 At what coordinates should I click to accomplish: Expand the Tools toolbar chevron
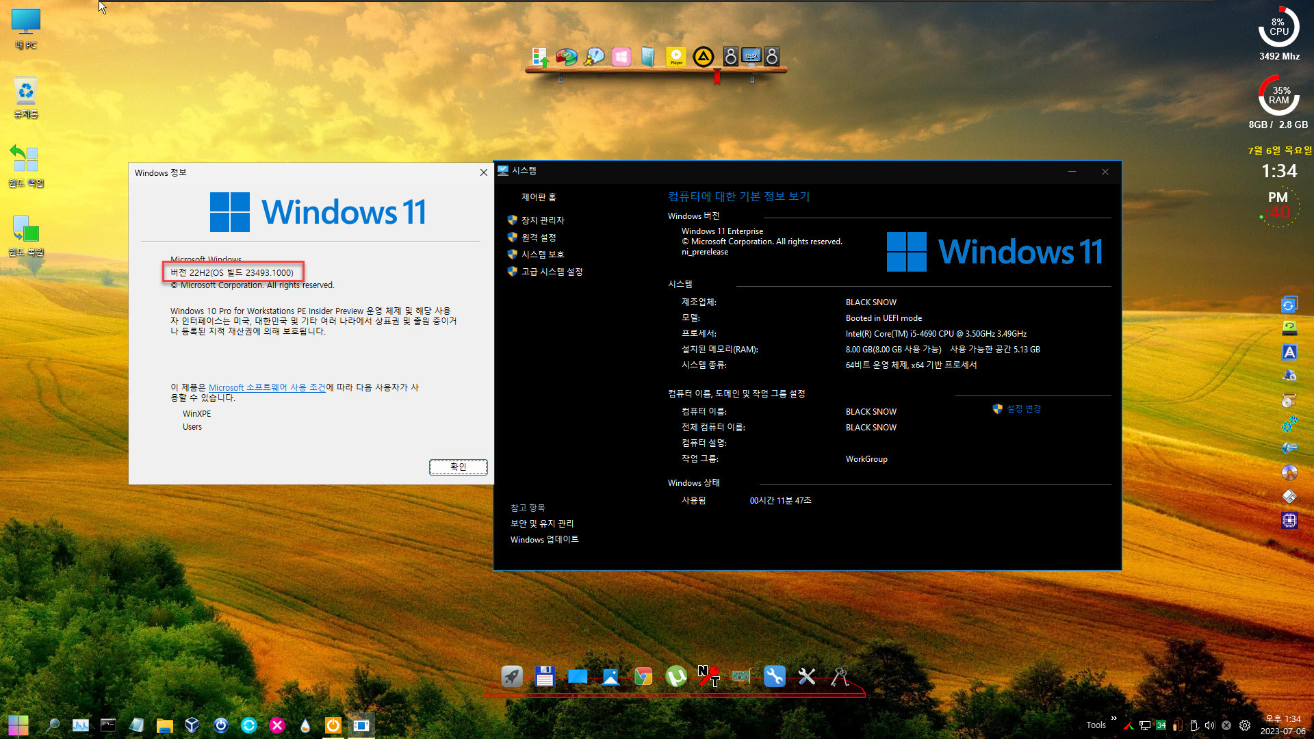(x=1113, y=718)
